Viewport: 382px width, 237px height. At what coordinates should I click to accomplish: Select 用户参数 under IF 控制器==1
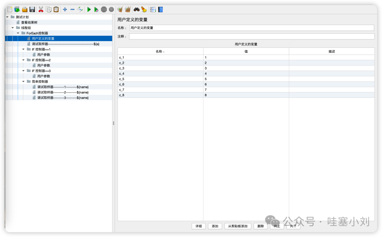coord(44,55)
